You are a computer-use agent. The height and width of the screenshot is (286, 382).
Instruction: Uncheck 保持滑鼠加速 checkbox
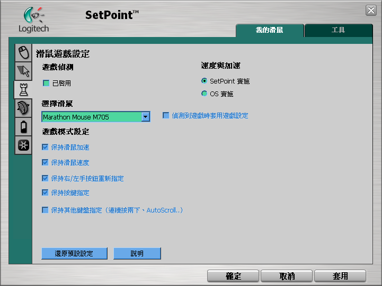coord(45,147)
